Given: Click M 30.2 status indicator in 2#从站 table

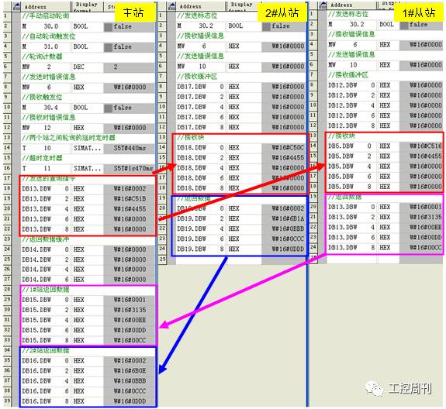Looking at the screenshot, I should coord(266,26).
